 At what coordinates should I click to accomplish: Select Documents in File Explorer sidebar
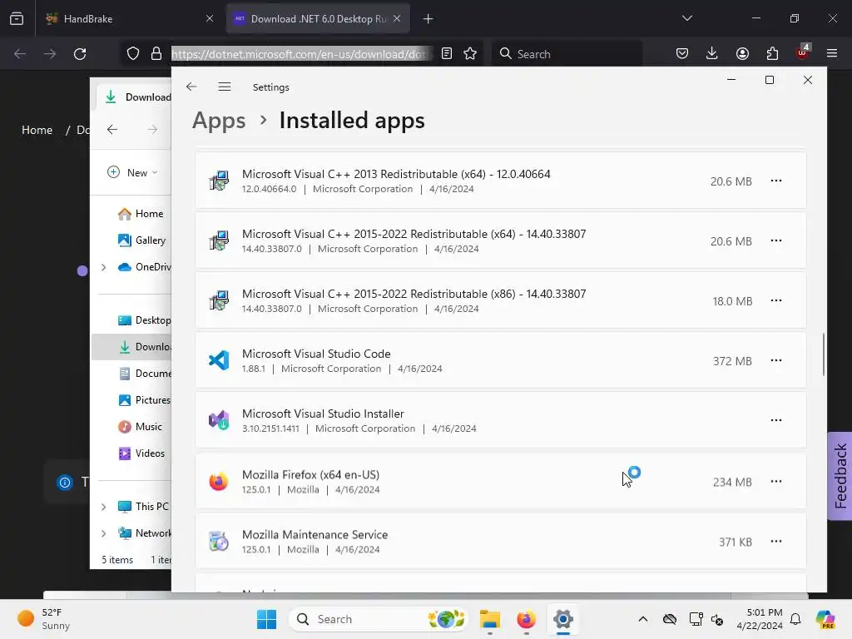click(144, 374)
